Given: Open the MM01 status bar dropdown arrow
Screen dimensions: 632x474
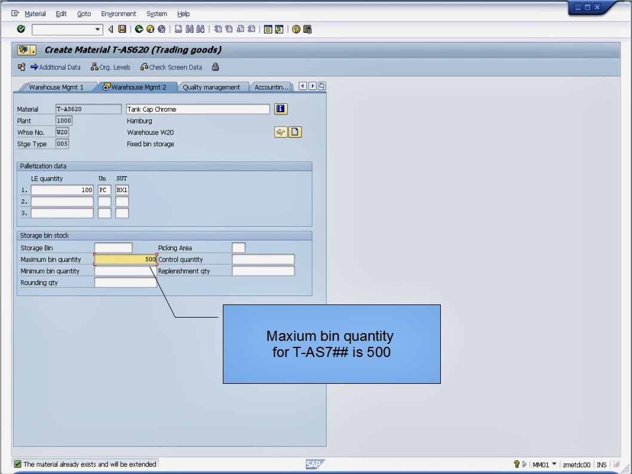Looking at the screenshot, I should (554, 464).
